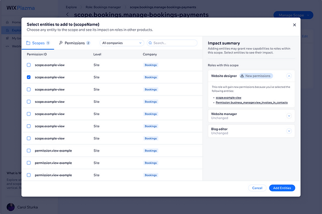This screenshot has width=322, height=214.
Task: Click the New permissions warning badge
Action: coord(256,76)
